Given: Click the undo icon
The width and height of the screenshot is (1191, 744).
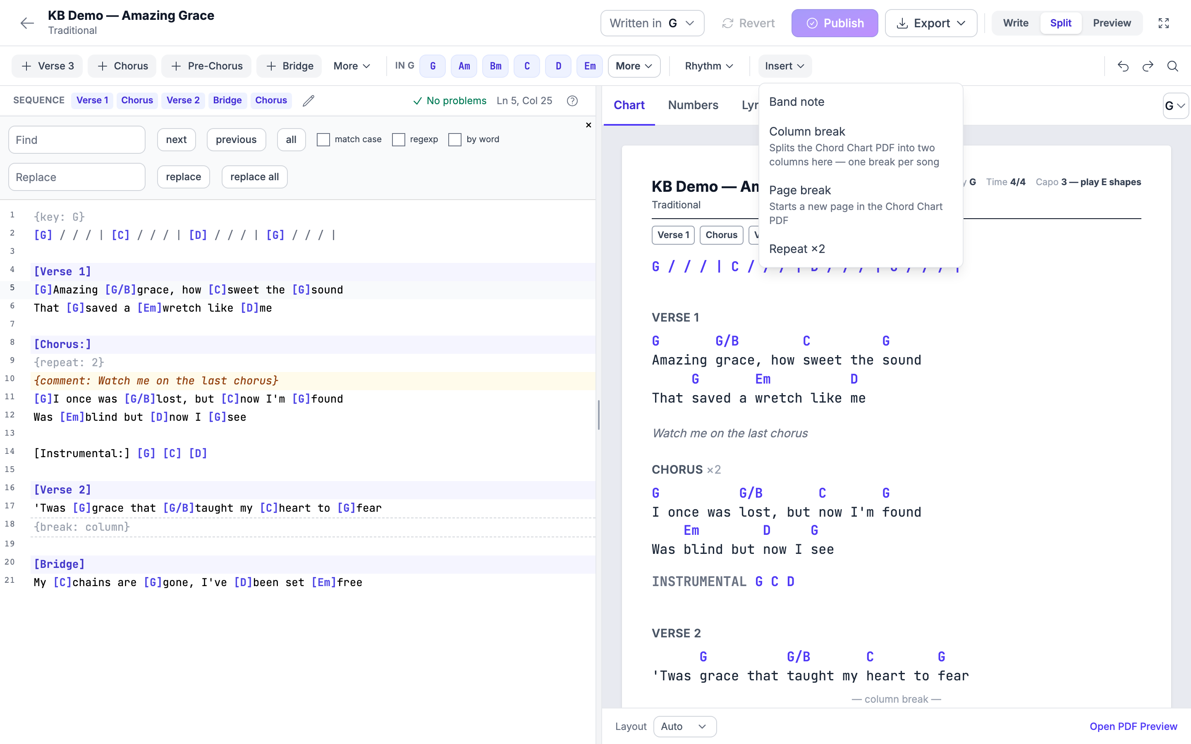Looking at the screenshot, I should (x=1123, y=66).
